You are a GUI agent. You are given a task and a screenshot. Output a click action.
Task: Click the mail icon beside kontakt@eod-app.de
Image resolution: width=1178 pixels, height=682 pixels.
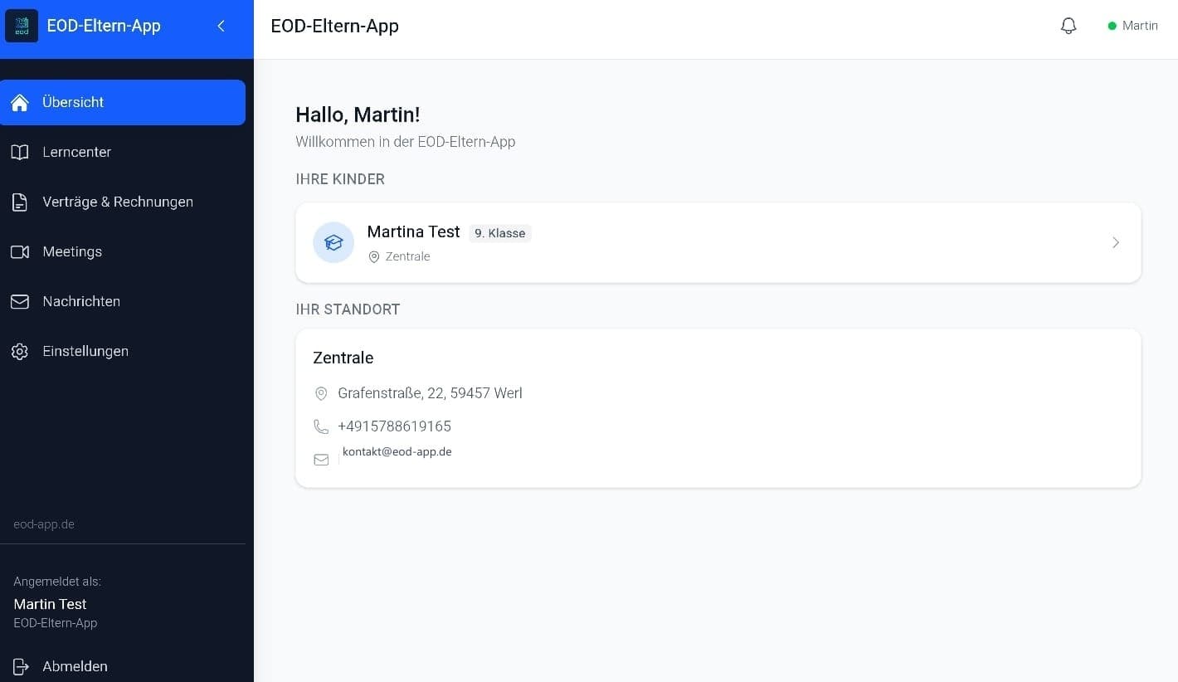321,459
